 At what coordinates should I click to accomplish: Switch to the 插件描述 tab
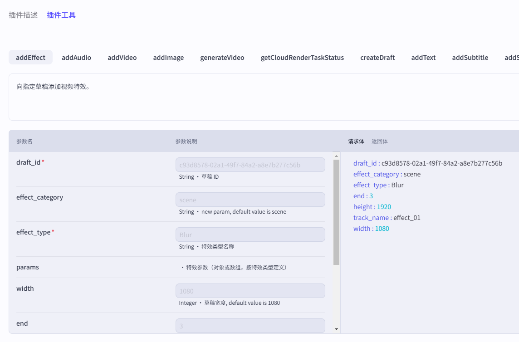(23, 15)
